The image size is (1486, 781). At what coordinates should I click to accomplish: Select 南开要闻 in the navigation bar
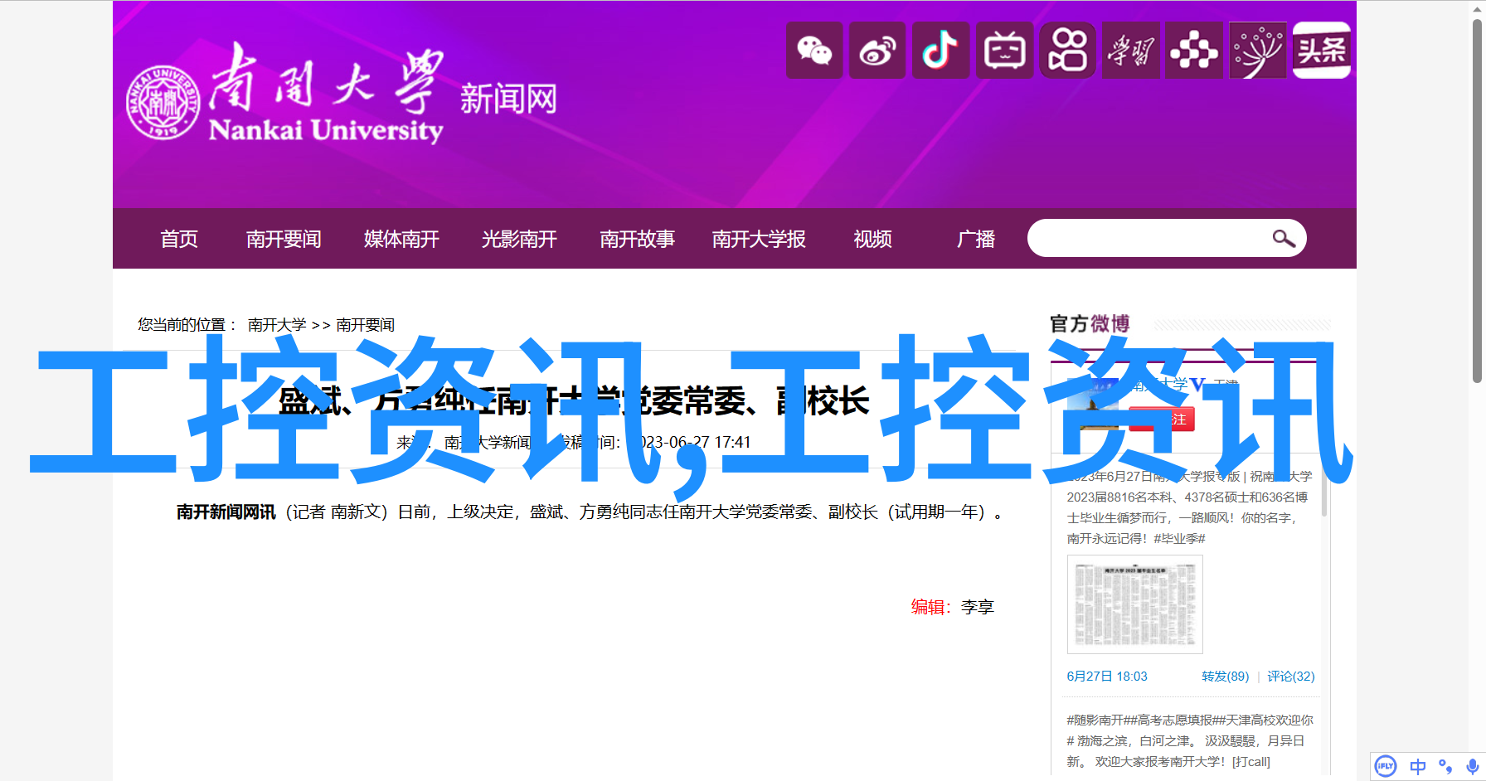point(284,240)
